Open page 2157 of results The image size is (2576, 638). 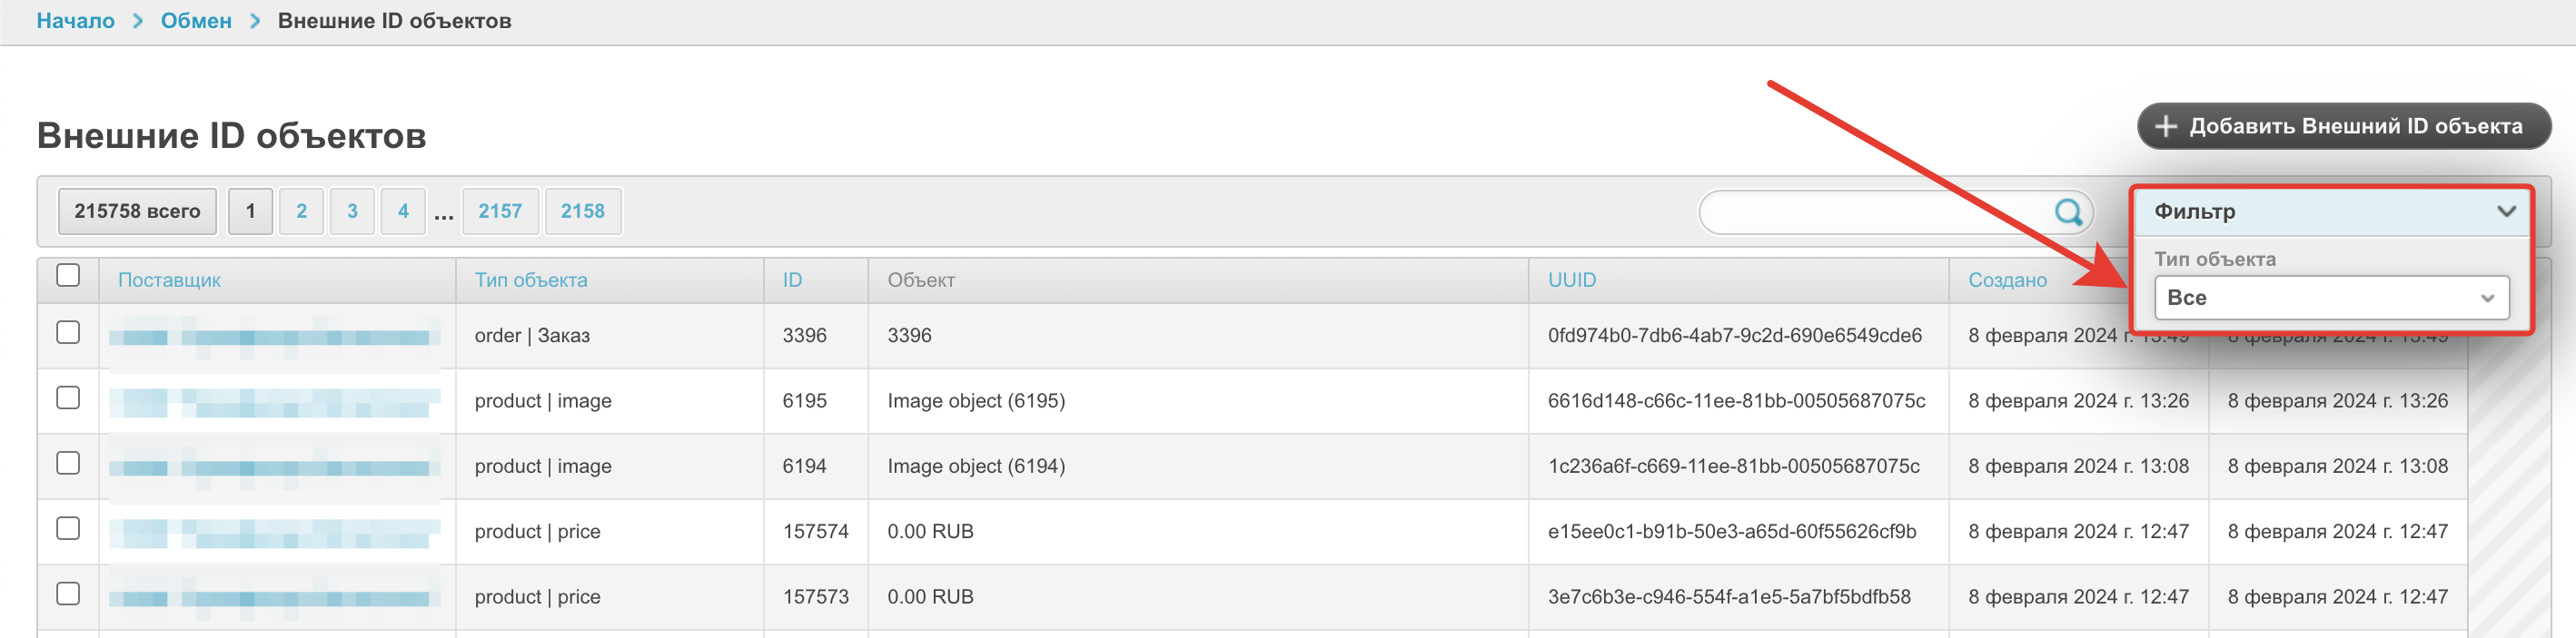coord(500,211)
